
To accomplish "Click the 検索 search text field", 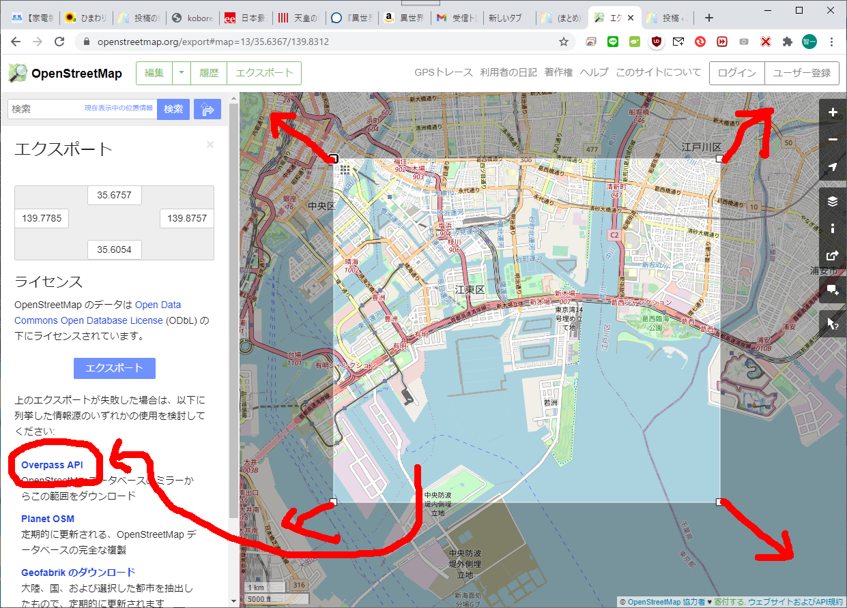I will pos(48,109).
